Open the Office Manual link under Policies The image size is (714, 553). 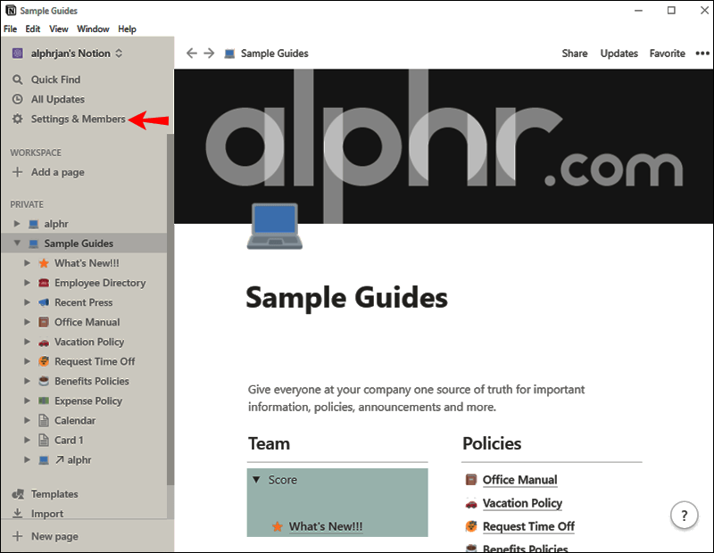click(x=519, y=480)
